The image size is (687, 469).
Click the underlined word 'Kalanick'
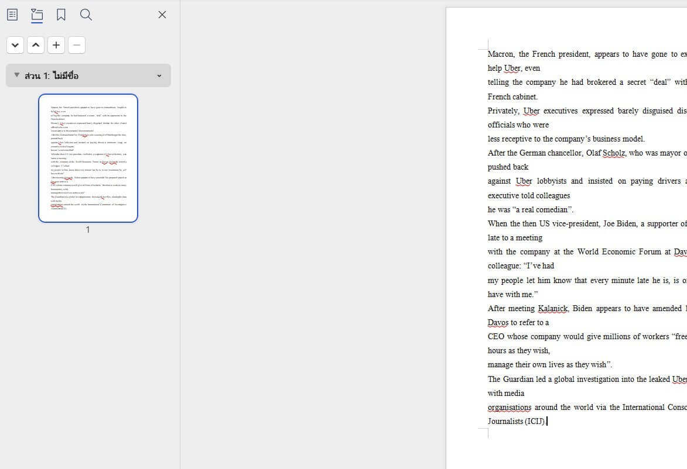[553, 308]
